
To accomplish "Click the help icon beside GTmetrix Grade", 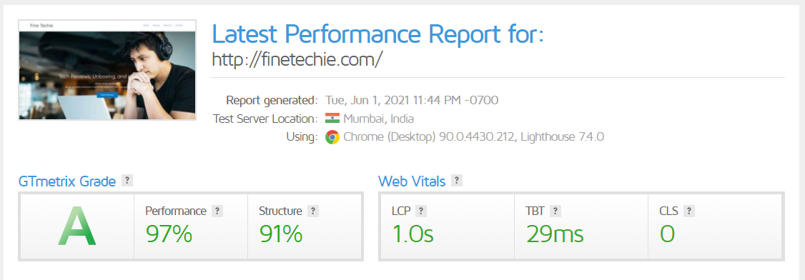I will click(127, 181).
